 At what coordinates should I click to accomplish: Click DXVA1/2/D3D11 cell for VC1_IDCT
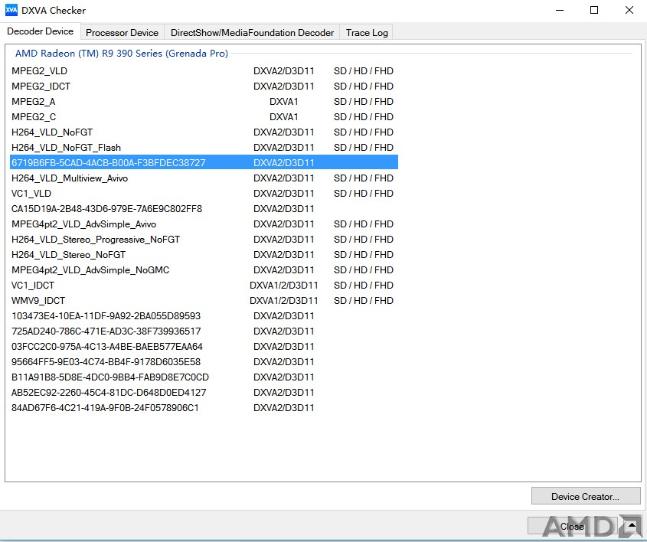(x=284, y=285)
